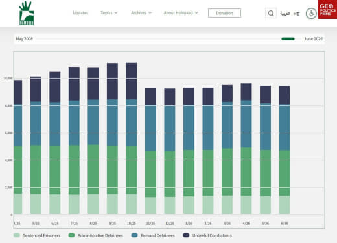337x243 pixels.
Task: Click the May 2008 range start label
Action: (x=24, y=39)
